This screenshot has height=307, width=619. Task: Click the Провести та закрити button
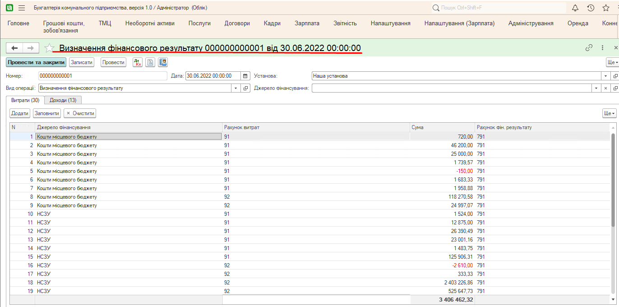click(36, 62)
